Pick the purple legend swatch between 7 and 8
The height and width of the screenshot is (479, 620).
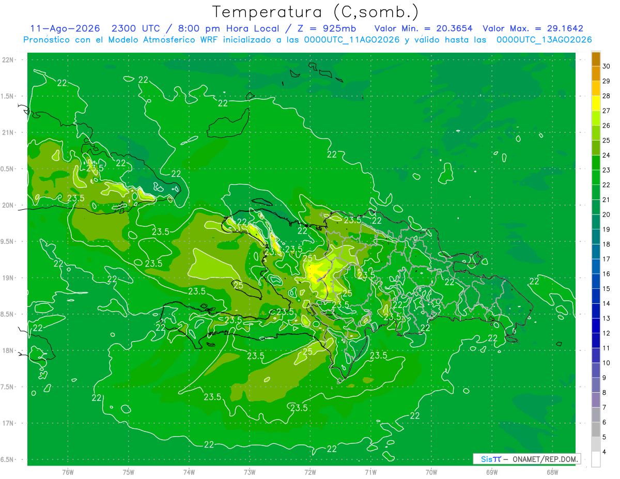596,400
